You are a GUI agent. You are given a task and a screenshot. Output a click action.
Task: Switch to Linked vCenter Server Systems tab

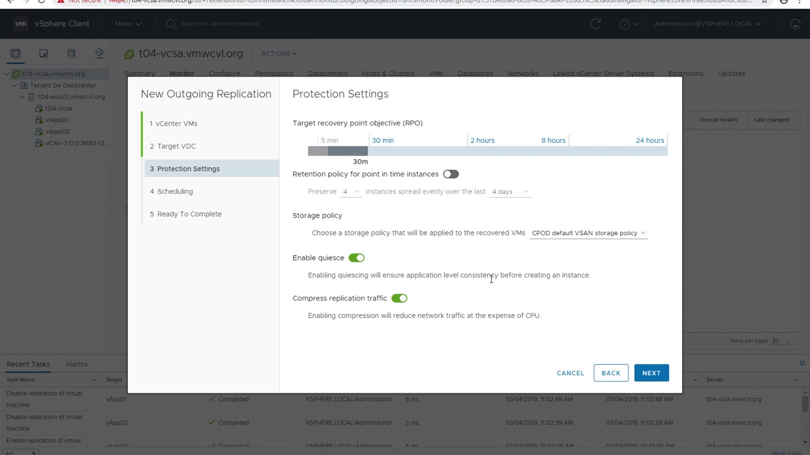(603, 73)
